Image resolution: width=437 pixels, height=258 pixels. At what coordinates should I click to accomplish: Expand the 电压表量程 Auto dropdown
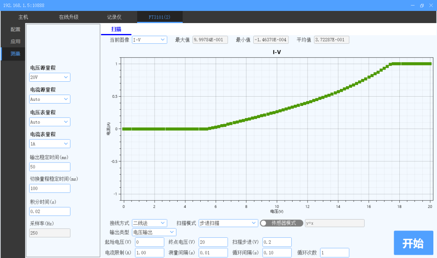(x=50, y=122)
